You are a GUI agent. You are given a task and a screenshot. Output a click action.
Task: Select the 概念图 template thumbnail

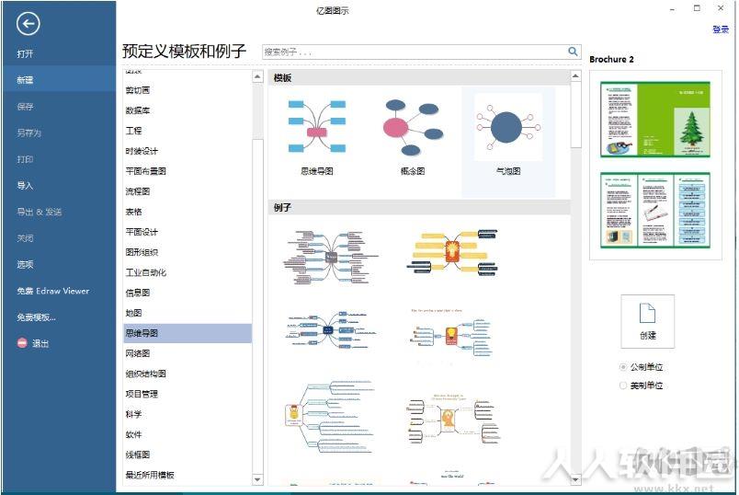click(x=413, y=127)
